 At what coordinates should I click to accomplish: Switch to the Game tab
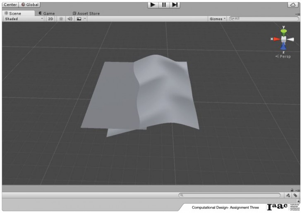coord(46,13)
